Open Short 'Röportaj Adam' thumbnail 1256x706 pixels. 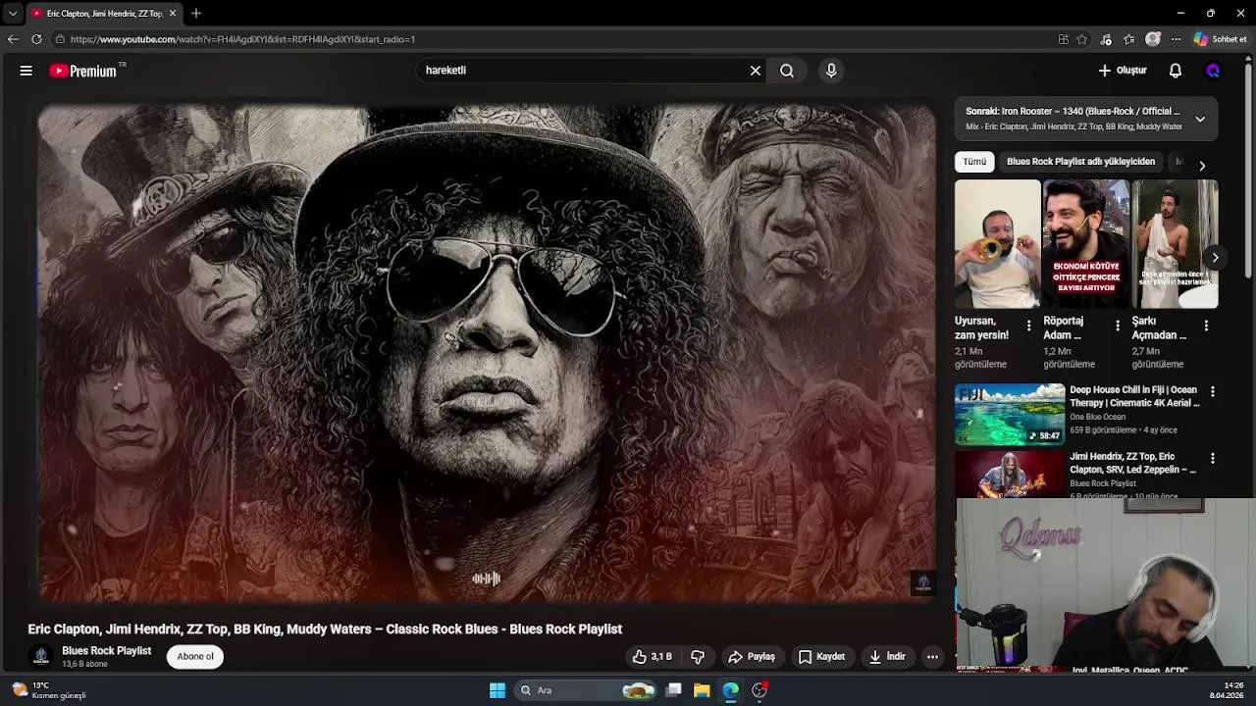click(1085, 244)
